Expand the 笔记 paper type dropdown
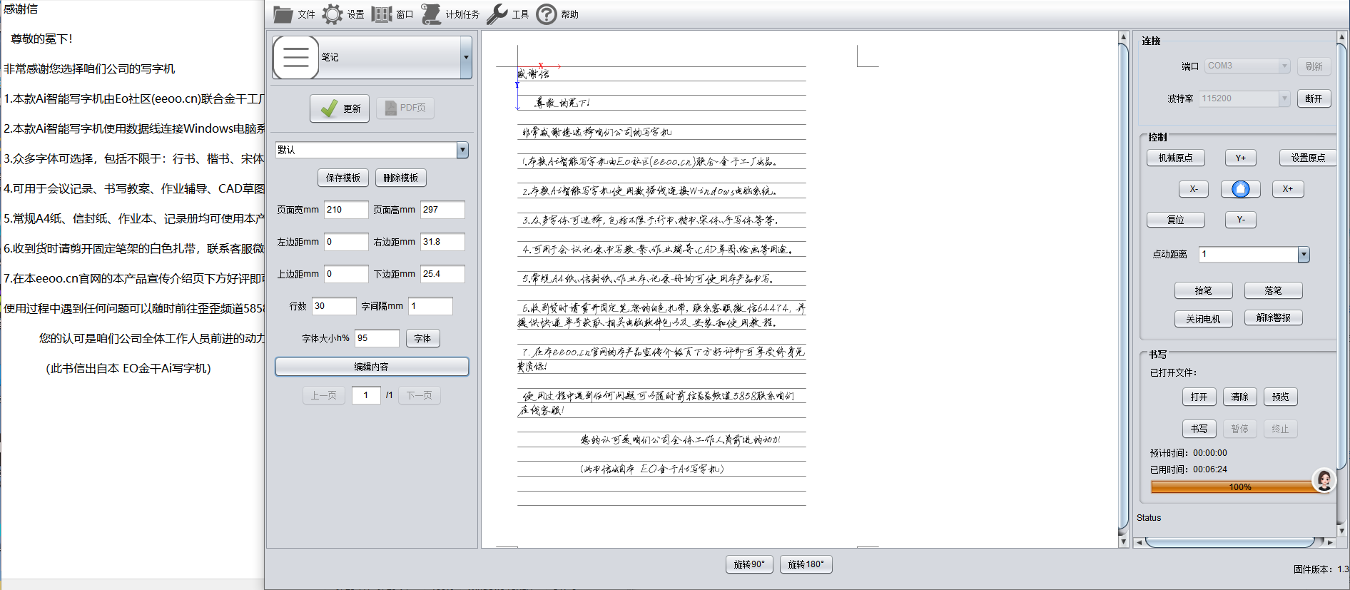The height and width of the screenshot is (590, 1350). click(x=466, y=57)
